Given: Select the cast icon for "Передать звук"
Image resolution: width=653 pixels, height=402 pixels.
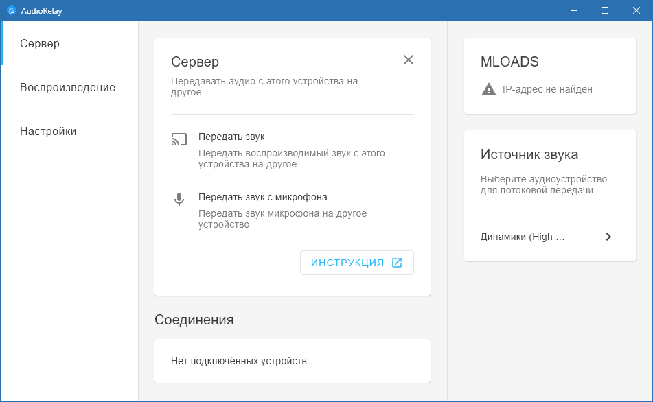Looking at the screenshot, I should point(179,139).
